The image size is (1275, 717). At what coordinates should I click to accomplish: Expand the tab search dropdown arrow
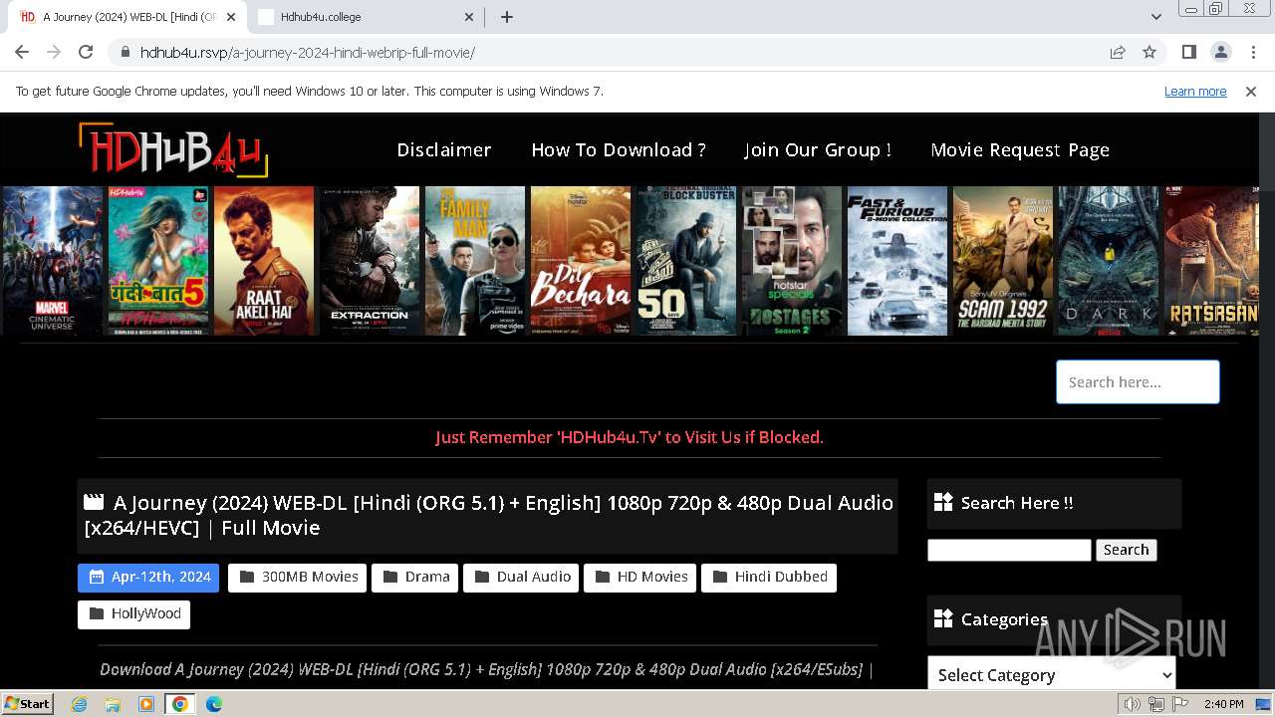pyautogui.click(x=1155, y=17)
